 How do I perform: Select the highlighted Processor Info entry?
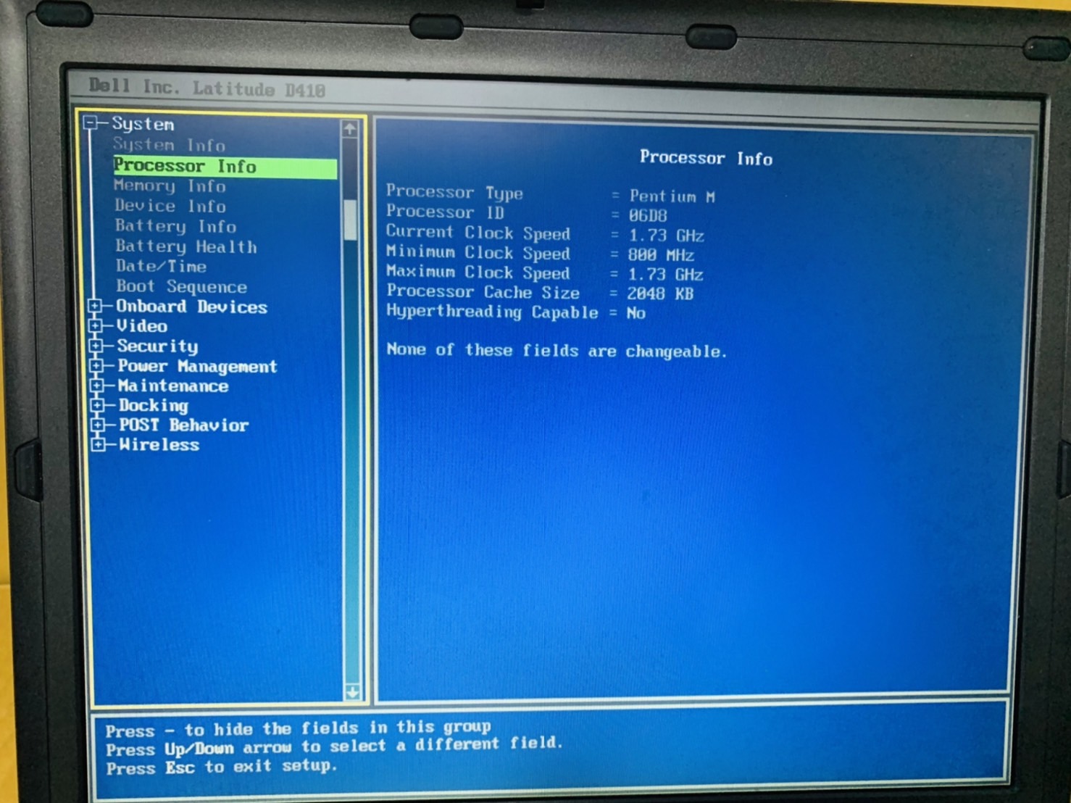click(186, 166)
